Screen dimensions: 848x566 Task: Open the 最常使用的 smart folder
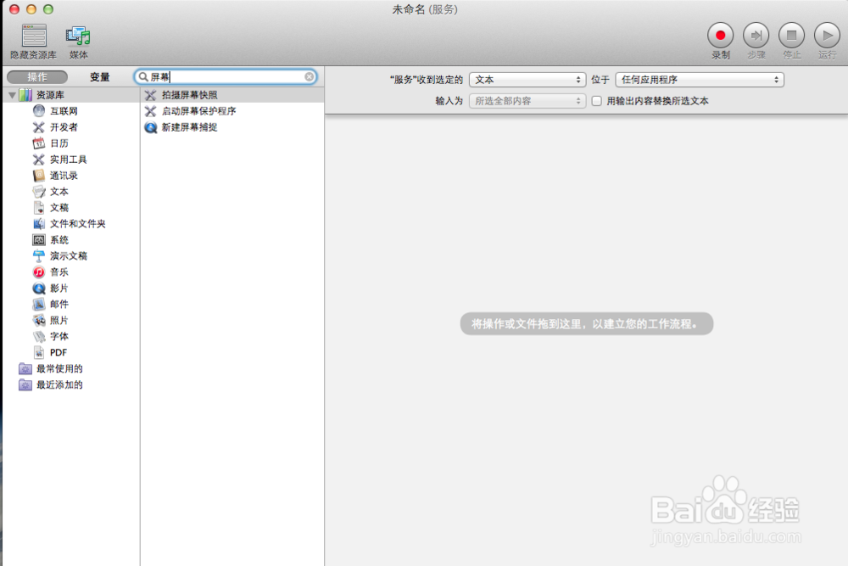(52, 368)
